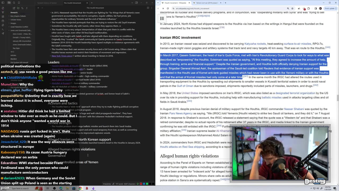Open Chrome side panel icon

(x=315, y=8)
